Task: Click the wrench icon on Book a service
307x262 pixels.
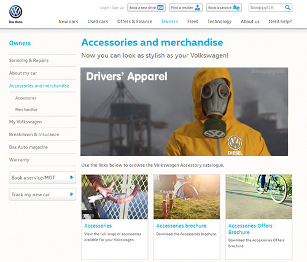Action: [236, 8]
